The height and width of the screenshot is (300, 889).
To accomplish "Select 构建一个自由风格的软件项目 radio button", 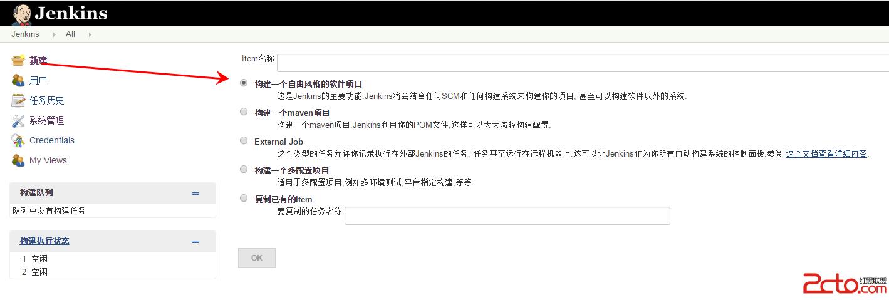I will tap(244, 83).
